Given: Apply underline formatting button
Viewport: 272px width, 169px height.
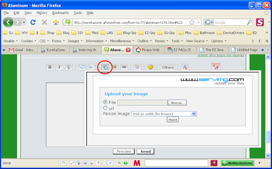Looking at the screenshot, I should click(x=69, y=67).
